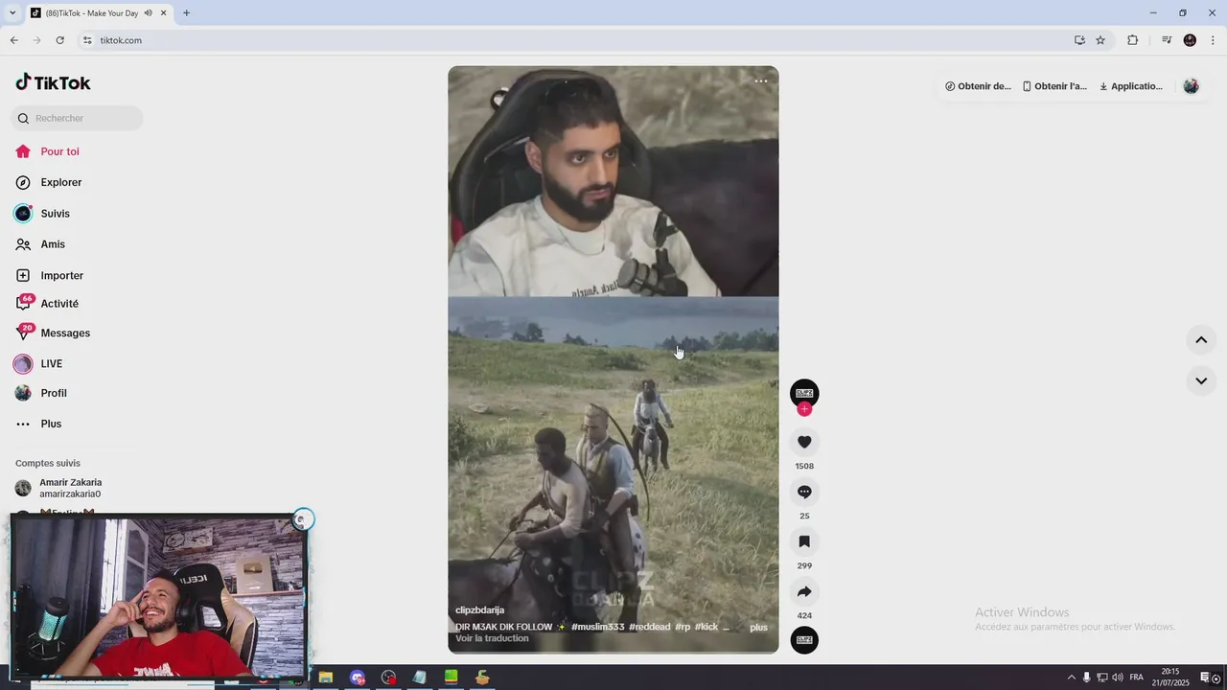Like the video with heart icon

click(x=804, y=442)
